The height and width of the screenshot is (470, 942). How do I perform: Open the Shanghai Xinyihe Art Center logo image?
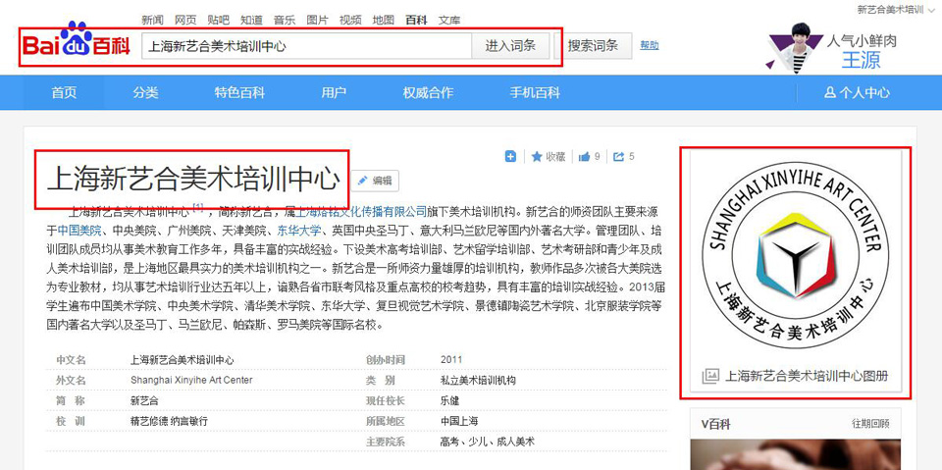coord(796,255)
